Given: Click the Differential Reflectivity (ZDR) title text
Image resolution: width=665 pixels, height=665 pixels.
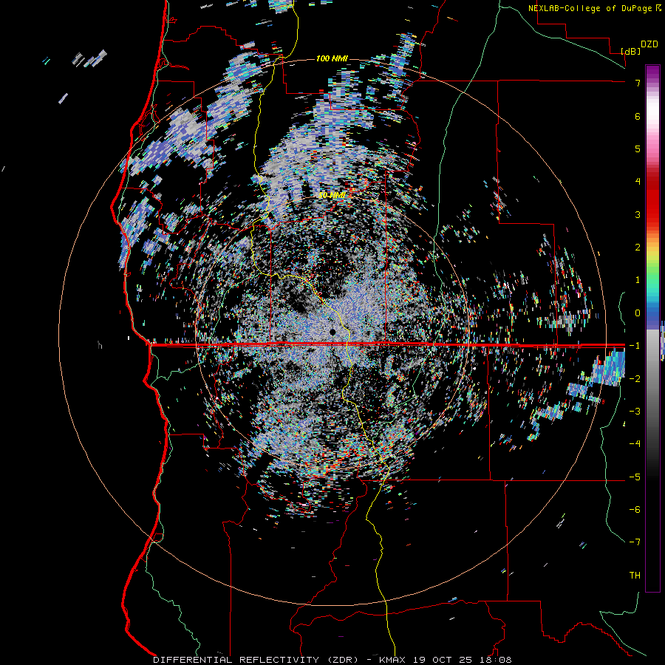Looking at the screenshot, I should 257,660.
